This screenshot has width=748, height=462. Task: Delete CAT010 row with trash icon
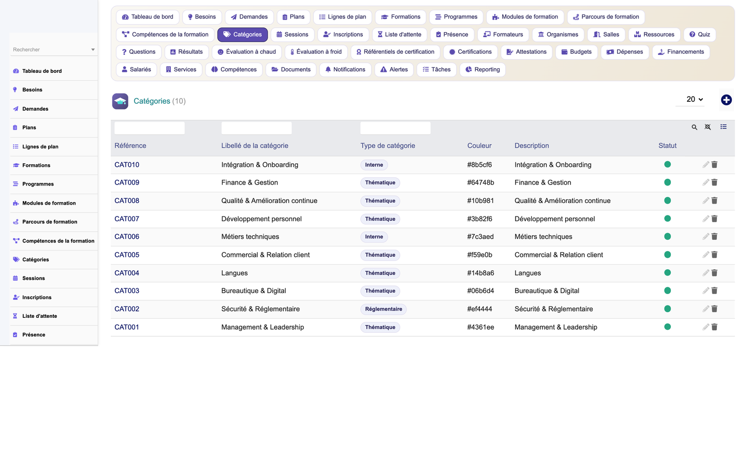pos(714,164)
